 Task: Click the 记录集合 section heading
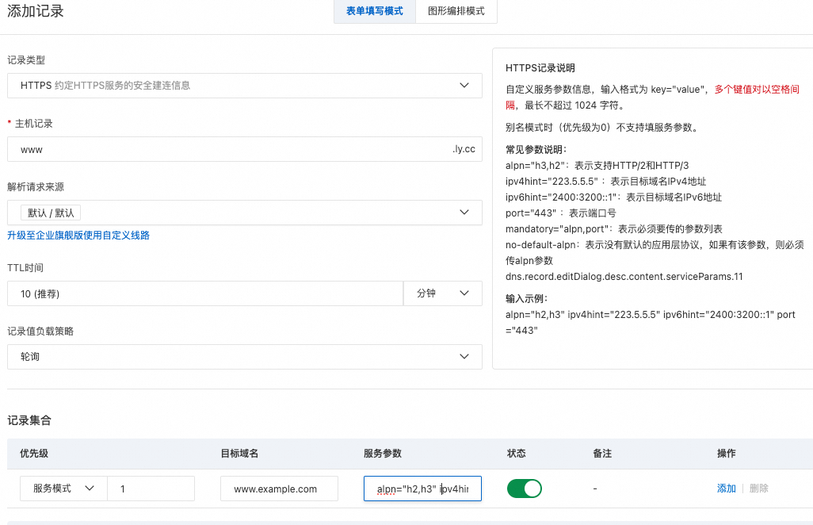tap(29, 420)
